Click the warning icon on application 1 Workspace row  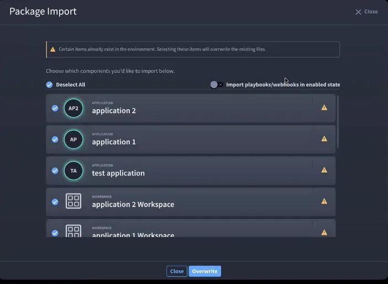(324, 233)
